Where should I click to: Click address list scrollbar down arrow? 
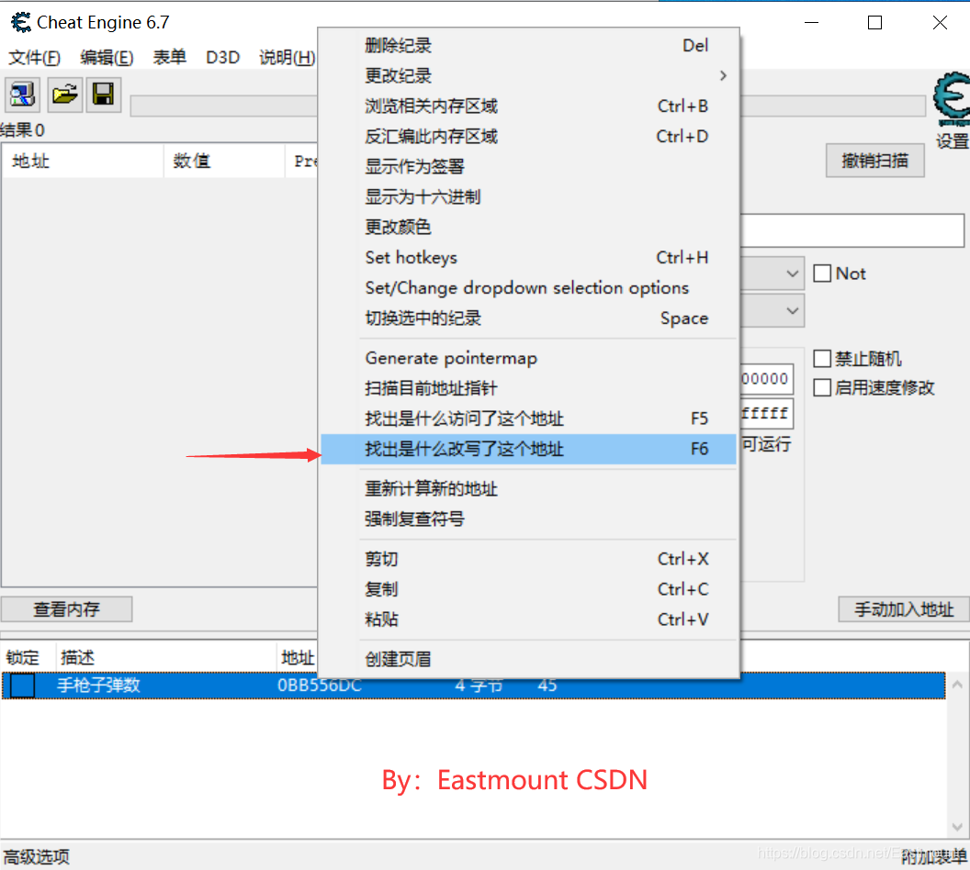pyautogui.click(x=957, y=827)
